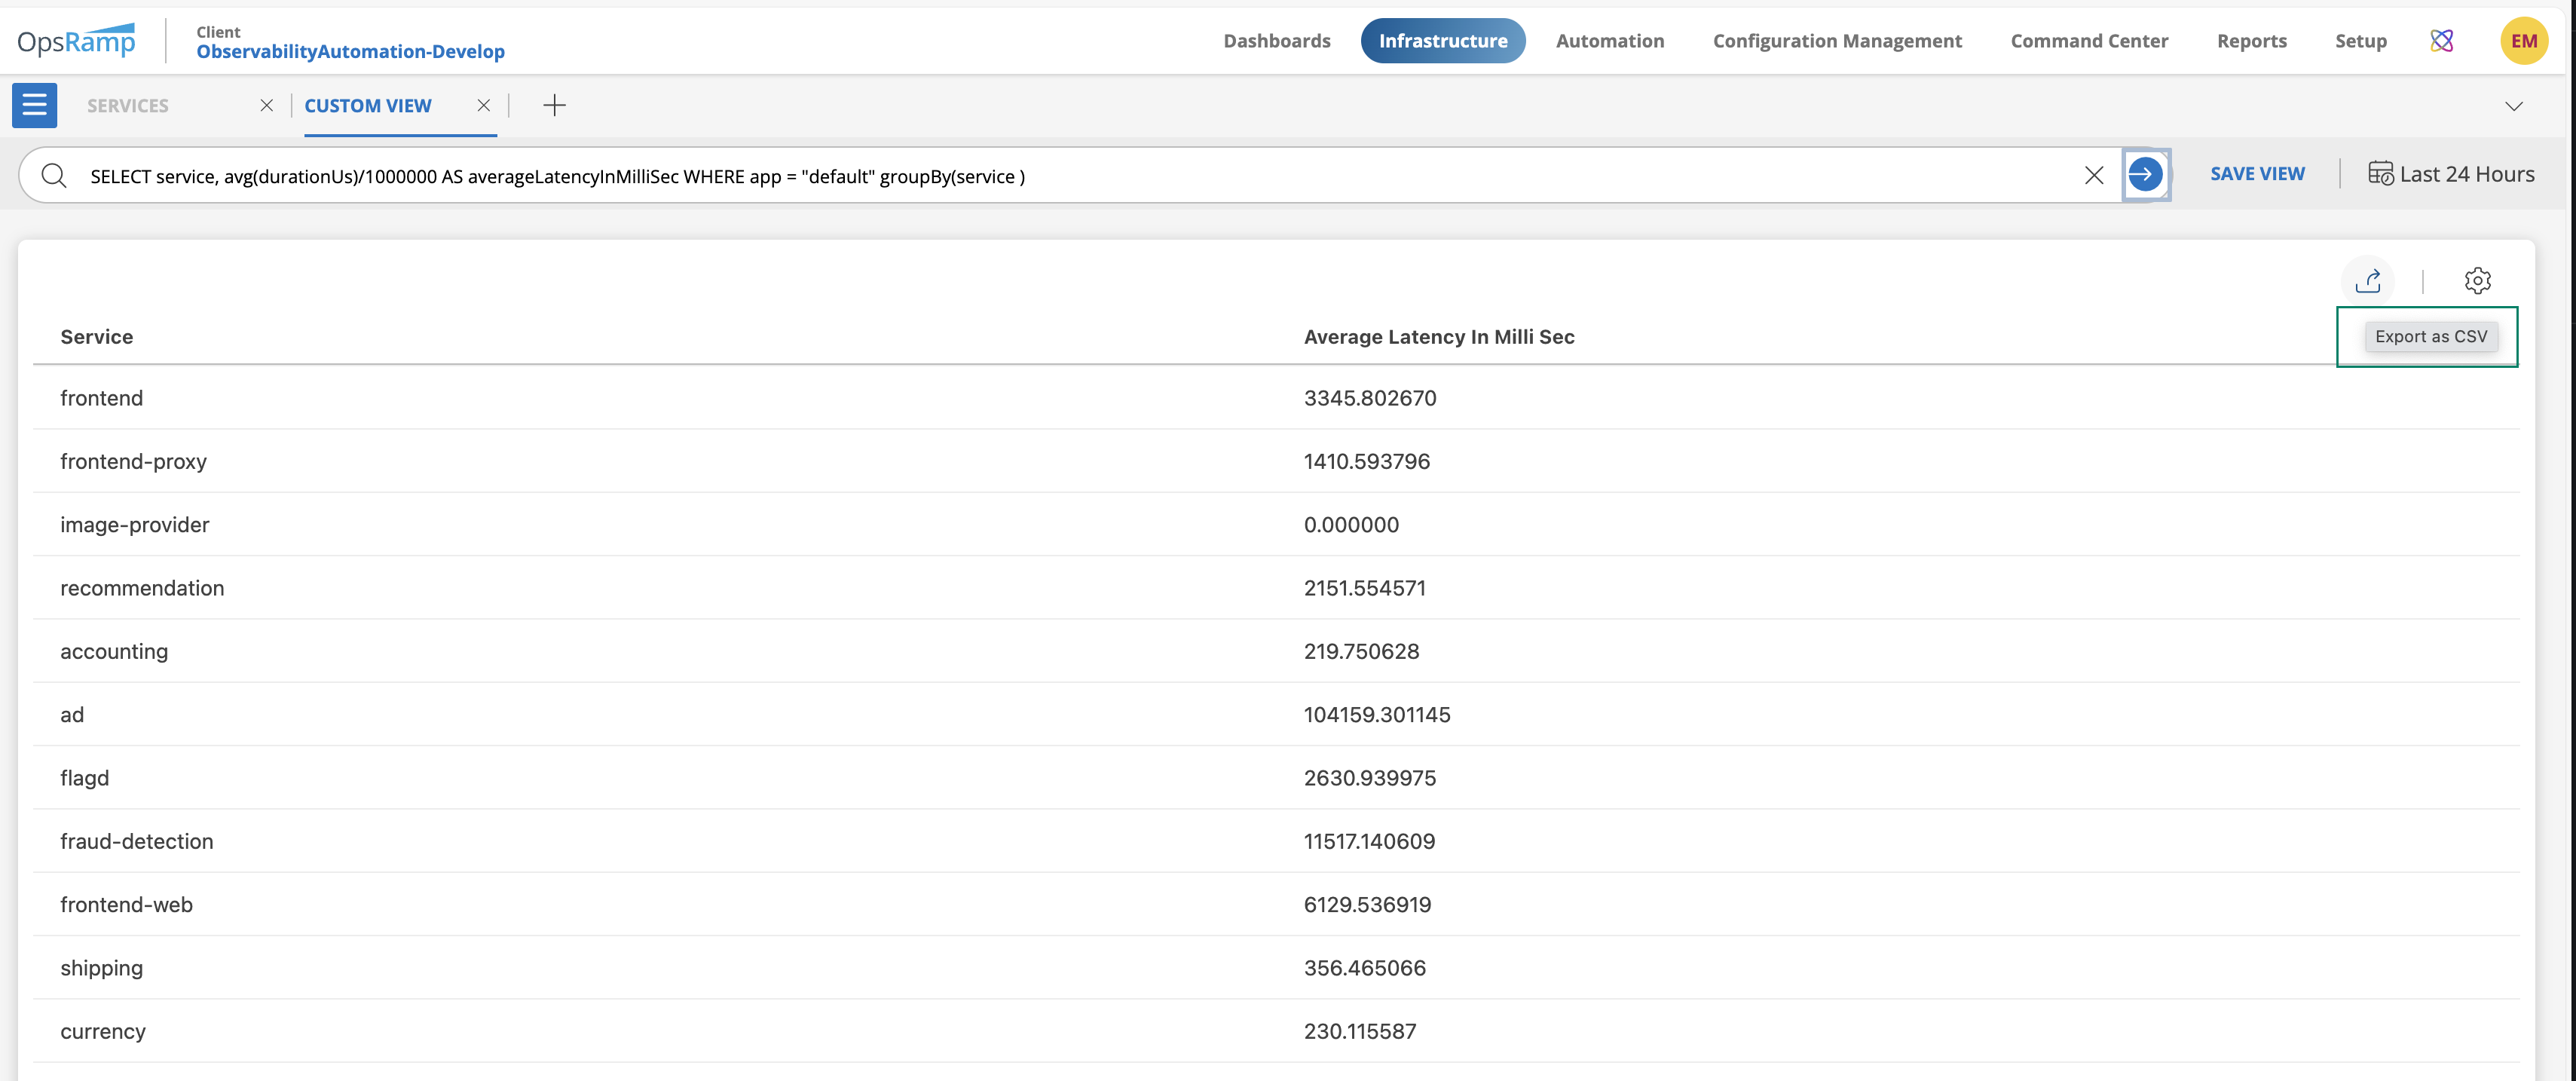Open the Setup menu
The height and width of the screenshot is (1081, 2576).
coord(2360,41)
